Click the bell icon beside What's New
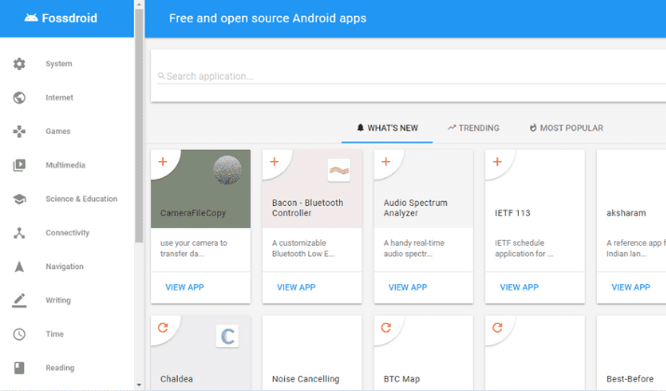Screen dimensions: 666x391 [360, 128]
